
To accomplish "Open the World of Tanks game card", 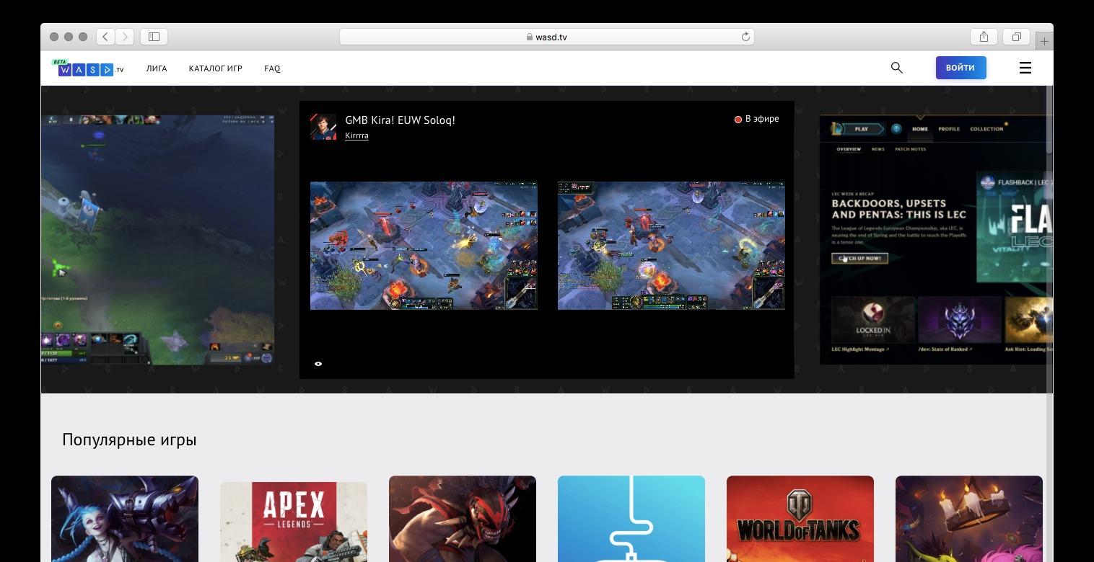I will pyautogui.click(x=800, y=519).
